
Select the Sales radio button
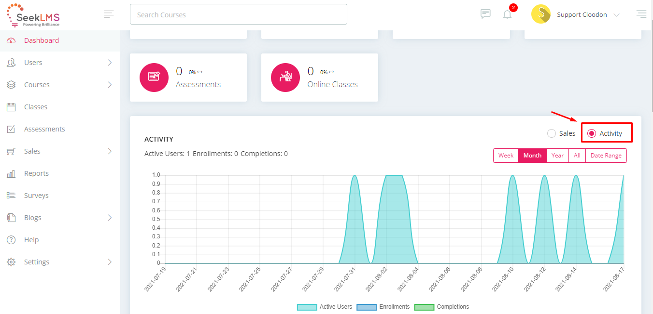[x=552, y=133]
